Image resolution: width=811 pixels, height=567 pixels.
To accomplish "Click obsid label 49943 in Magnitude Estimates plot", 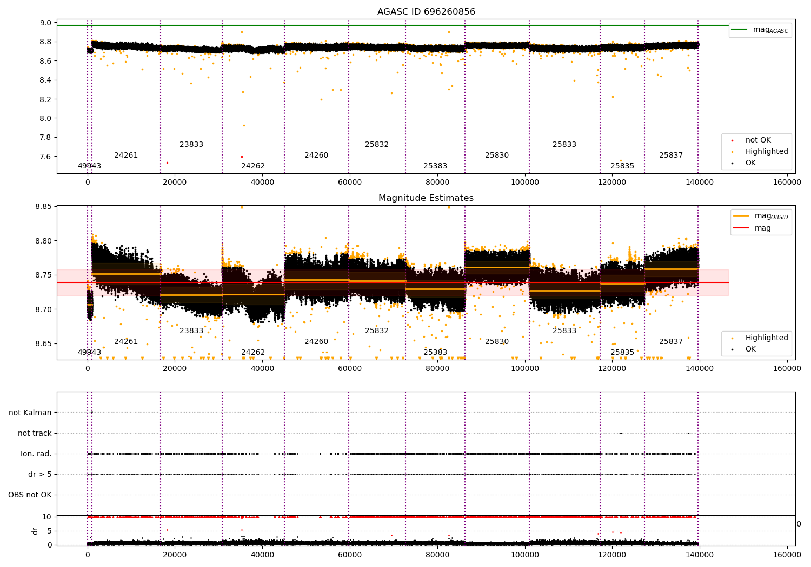I will (x=89, y=352).
